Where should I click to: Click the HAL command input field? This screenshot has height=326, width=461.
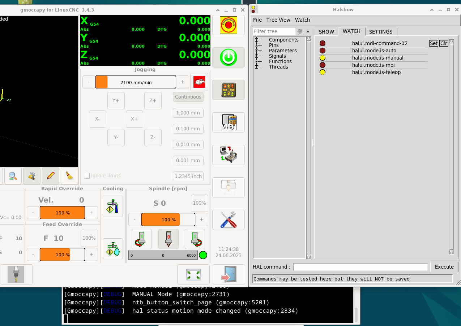[x=360, y=267]
